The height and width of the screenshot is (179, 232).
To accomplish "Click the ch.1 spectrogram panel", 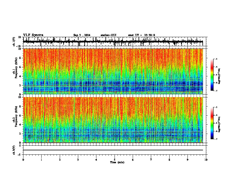I will click(x=113, y=71).
